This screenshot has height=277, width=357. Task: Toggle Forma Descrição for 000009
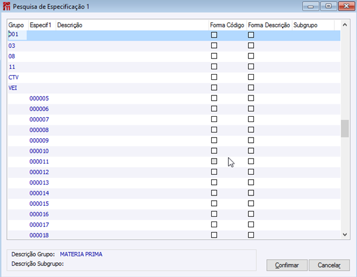251,140
